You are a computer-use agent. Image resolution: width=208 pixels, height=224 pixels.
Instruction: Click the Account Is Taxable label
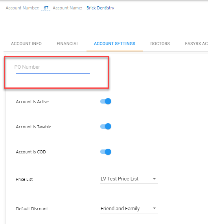pyautogui.click(x=33, y=127)
